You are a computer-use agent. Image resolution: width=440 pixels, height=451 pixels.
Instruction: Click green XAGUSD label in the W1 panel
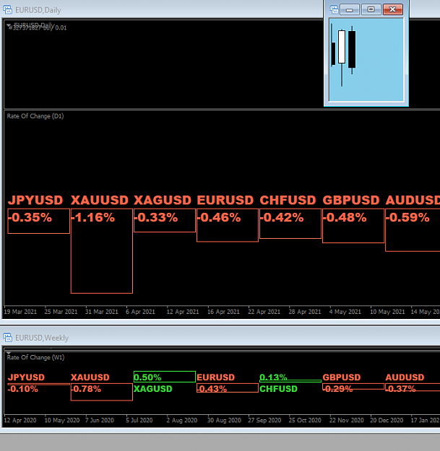point(153,389)
